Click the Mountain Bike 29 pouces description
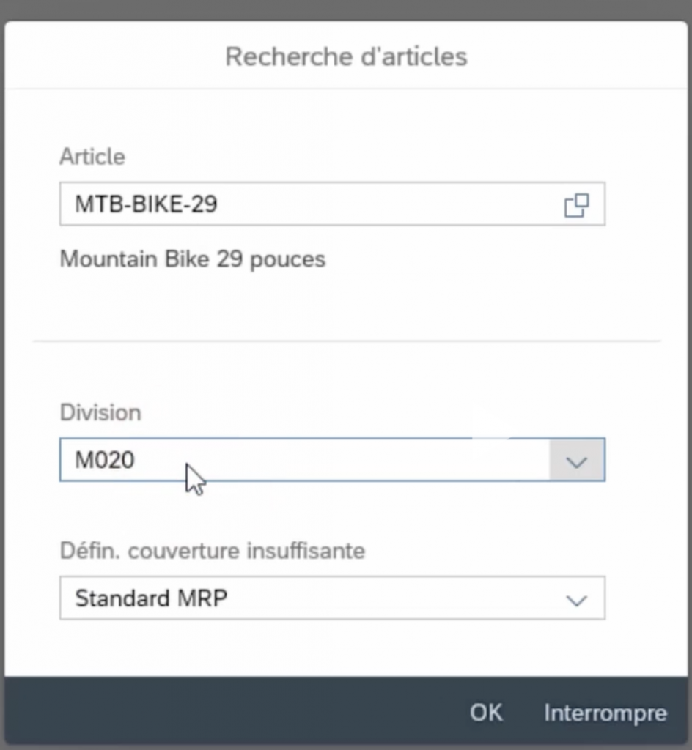This screenshot has height=750, width=692. (x=193, y=259)
